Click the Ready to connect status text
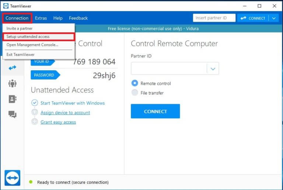Viewport: 283px width, 190px height. coord(73,182)
